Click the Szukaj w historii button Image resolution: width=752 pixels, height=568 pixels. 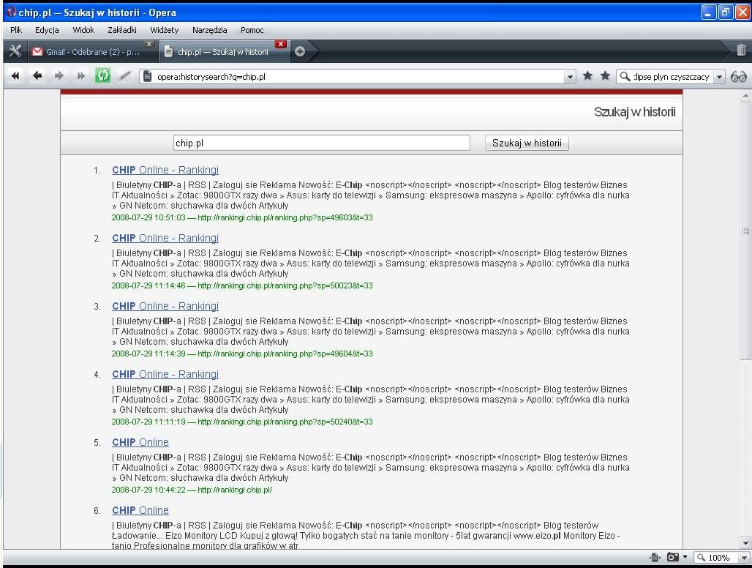[x=527, y=143]
